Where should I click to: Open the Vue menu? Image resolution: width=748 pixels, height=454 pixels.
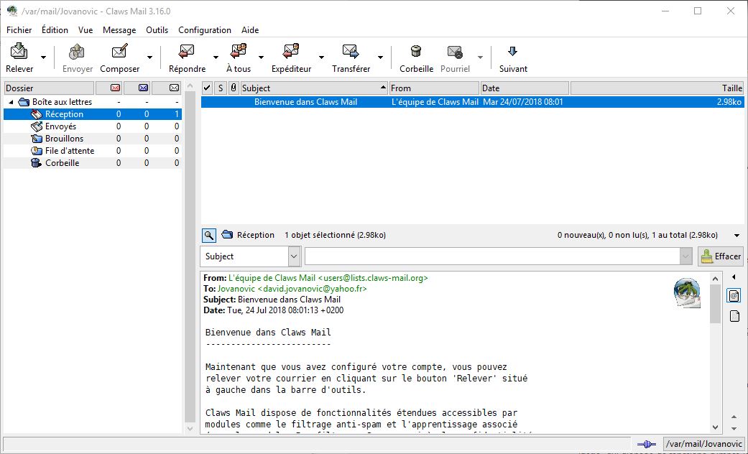pos(86,29)
